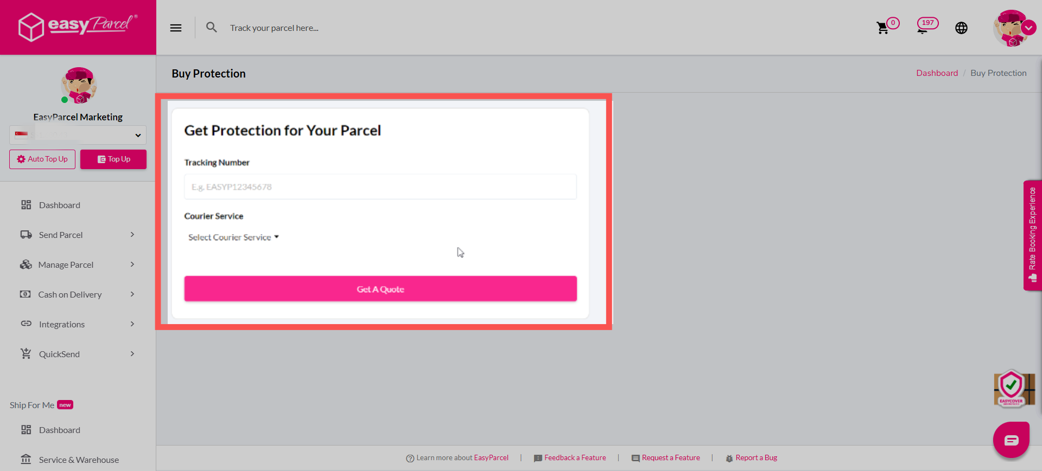Open notifications with 197 badge
Screen dimensions: 1042x471
[927, 25]
